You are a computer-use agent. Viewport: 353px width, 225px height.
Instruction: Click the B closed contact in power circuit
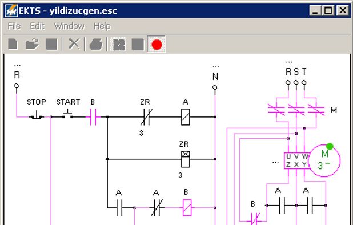(255, 219)
